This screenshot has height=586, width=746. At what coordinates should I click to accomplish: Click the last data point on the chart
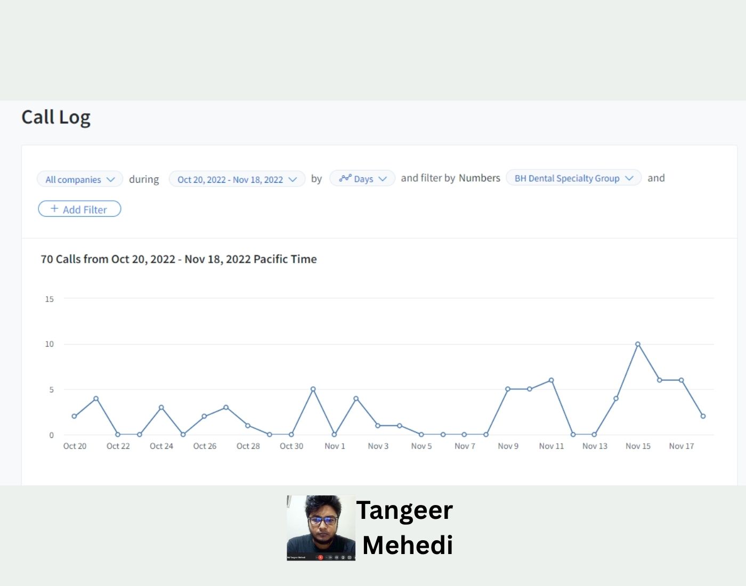tap(703, 417)
